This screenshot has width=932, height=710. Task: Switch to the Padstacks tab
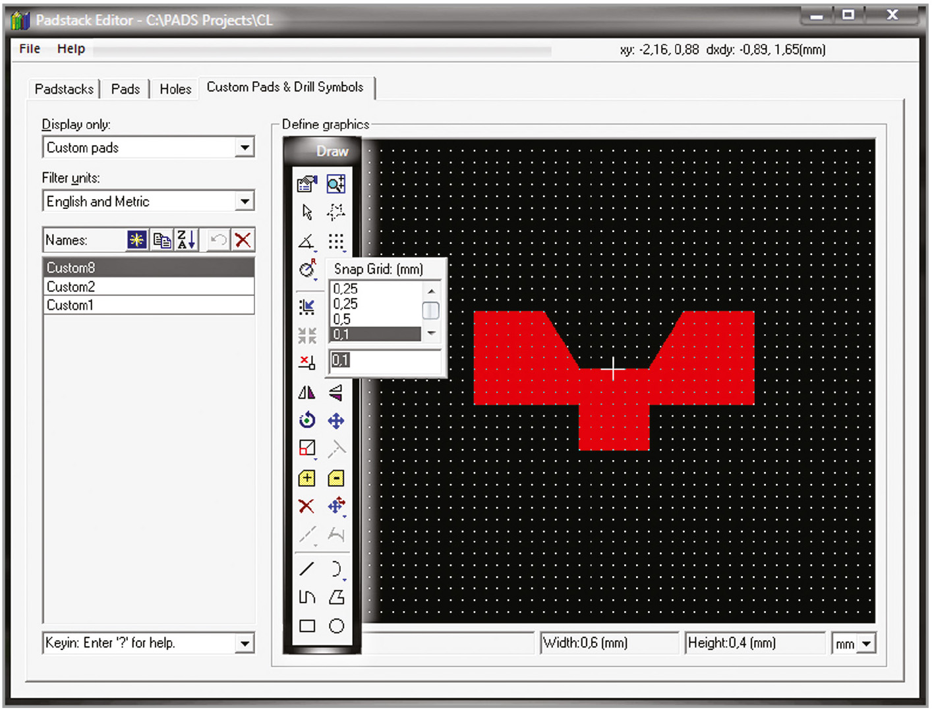click(64, 89)
